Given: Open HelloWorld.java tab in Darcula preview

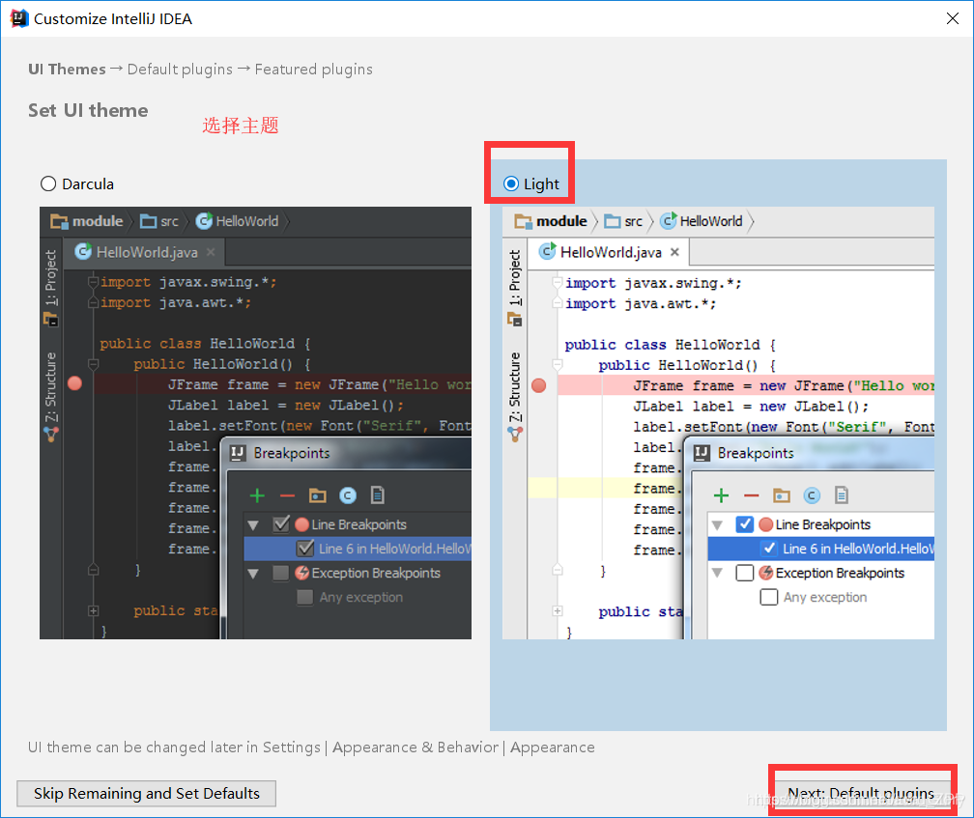Looking at the screenshot, I should (147, 252).
